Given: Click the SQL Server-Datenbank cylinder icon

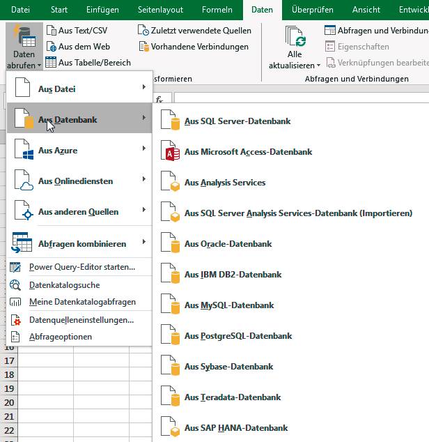Looking at the screenshot, I should coord(170,120).
